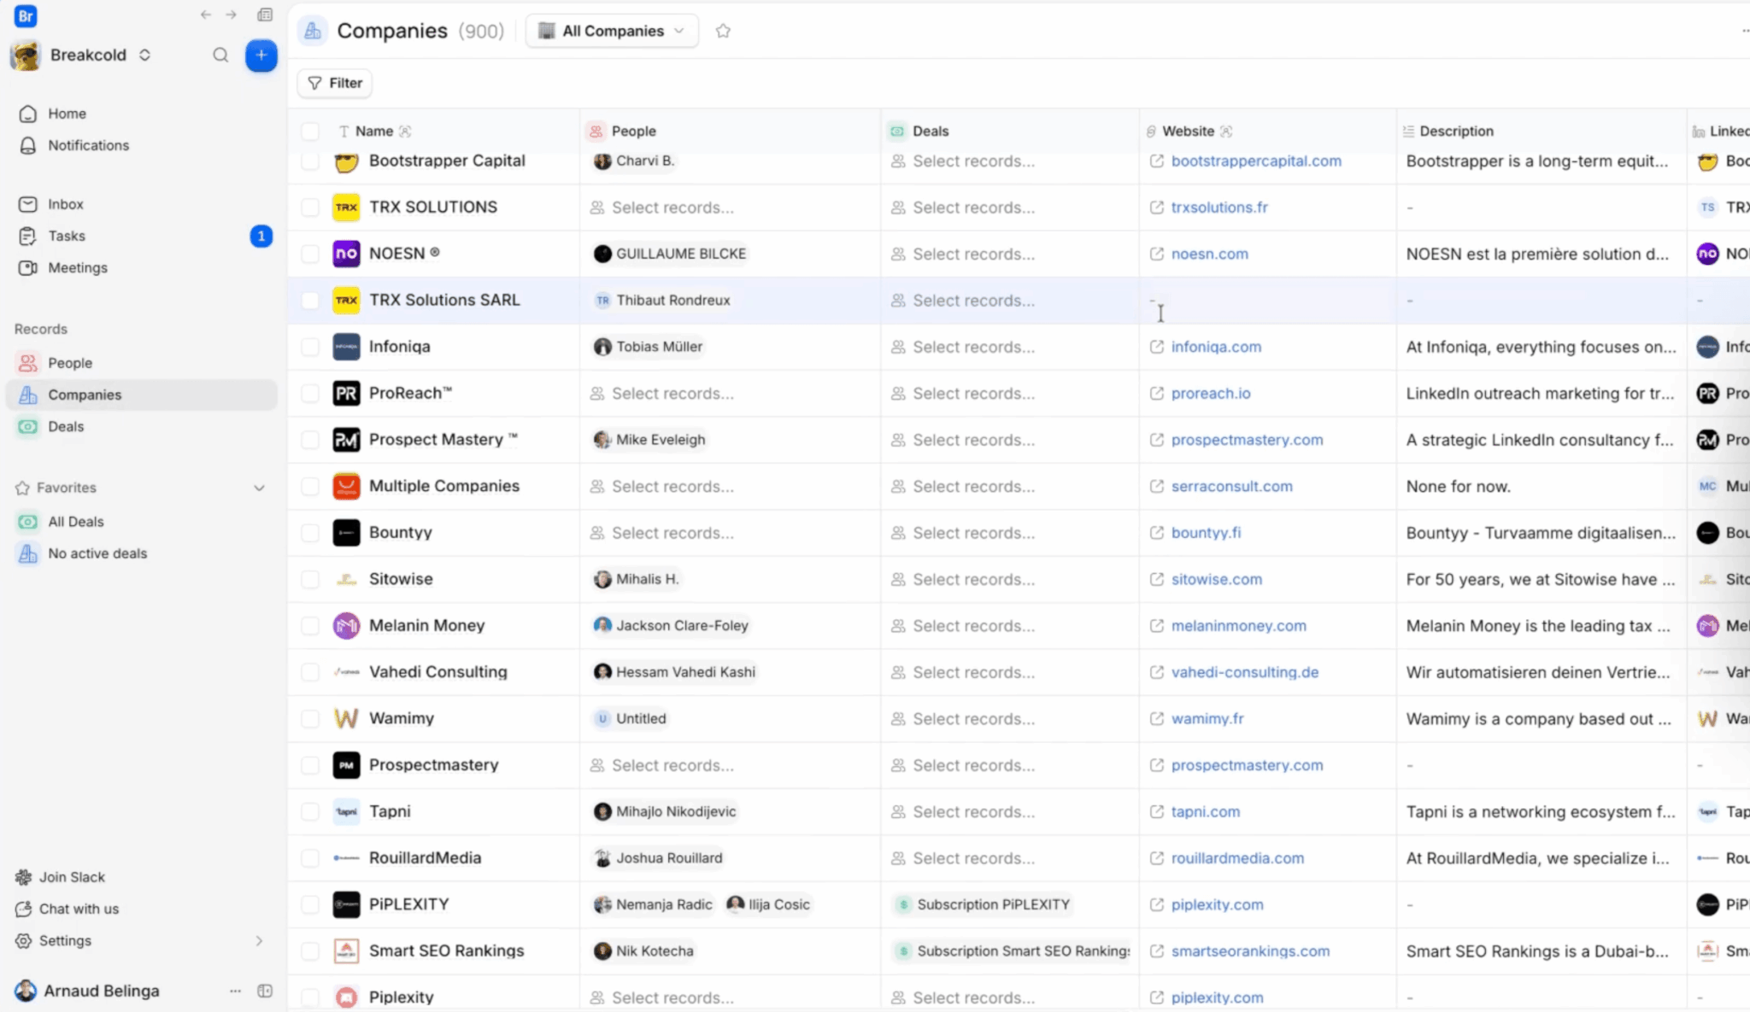Click the Prospect Mastery ™ logo
The image size is (1750, 1012).
346,440
